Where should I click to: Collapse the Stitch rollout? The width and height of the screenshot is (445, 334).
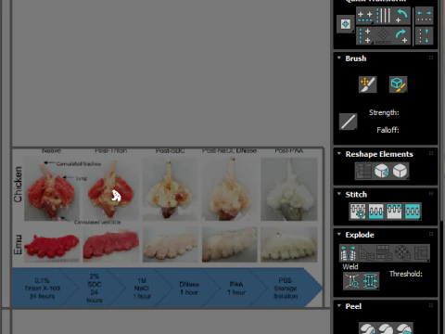tap(339, 194)
